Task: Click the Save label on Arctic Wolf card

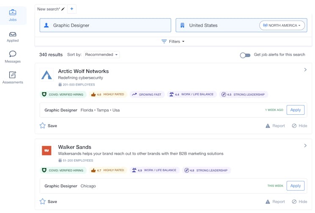Action: pyautogui.click(x=52, y=126)
